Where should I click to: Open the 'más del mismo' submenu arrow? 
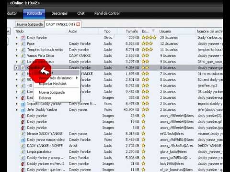pyautogui.click(x=77, y=78)
